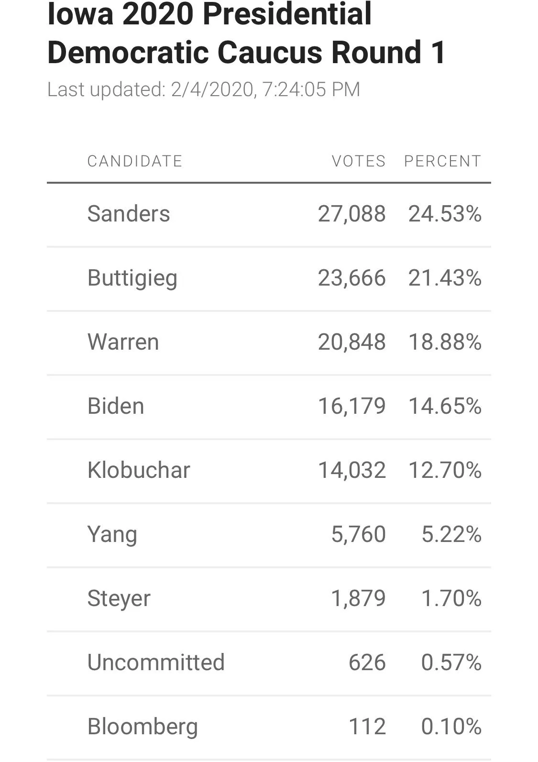The height and width of the screenshot is (762, 538).
Task: Click the Last updated timestamp
Action: click(x=204, y=89)
